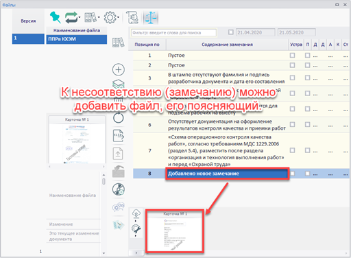Expand small arrow under cloud upload icon
Viewport: 351px width, 258px height.
click(136, 221)
